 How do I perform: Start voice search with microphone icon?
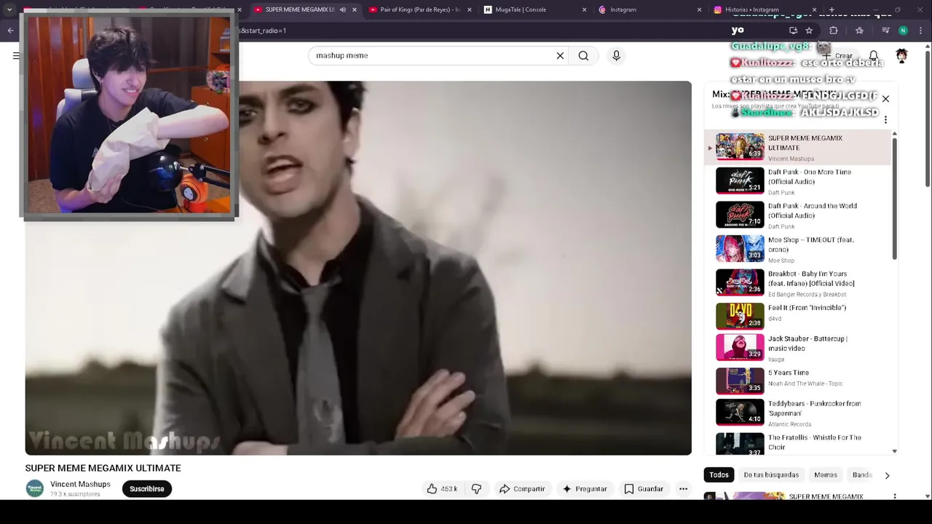pos(616,55)
